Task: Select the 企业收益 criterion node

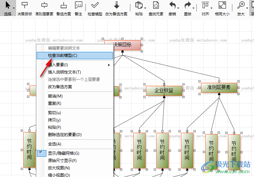Action: (x=164, y=91)
